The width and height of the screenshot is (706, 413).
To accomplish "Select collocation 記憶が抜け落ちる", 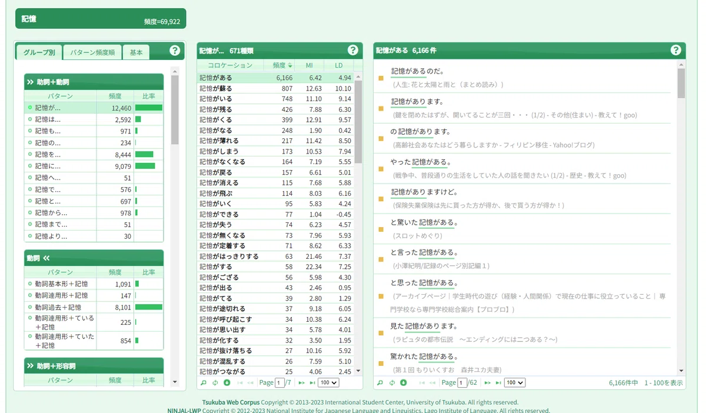I will [x=276, y=351].
